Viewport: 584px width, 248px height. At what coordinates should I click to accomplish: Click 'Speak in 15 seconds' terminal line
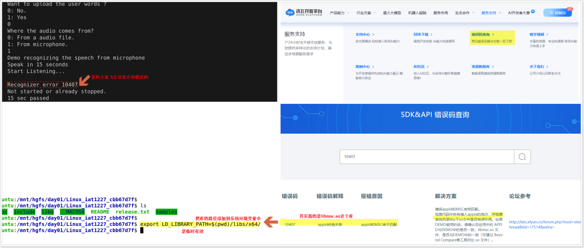(38, 65)
